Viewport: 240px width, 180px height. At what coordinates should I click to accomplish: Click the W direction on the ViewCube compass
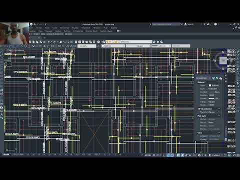tap(215, 60)
